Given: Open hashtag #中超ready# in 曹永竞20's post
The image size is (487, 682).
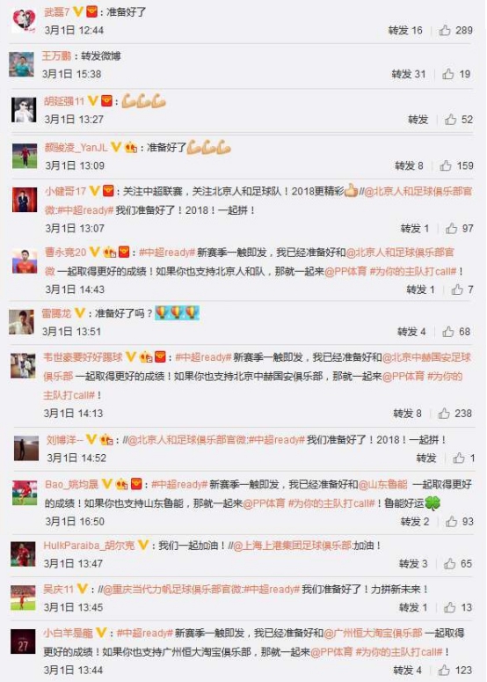Looking at the screenshot, I should [x=167, y=253].
